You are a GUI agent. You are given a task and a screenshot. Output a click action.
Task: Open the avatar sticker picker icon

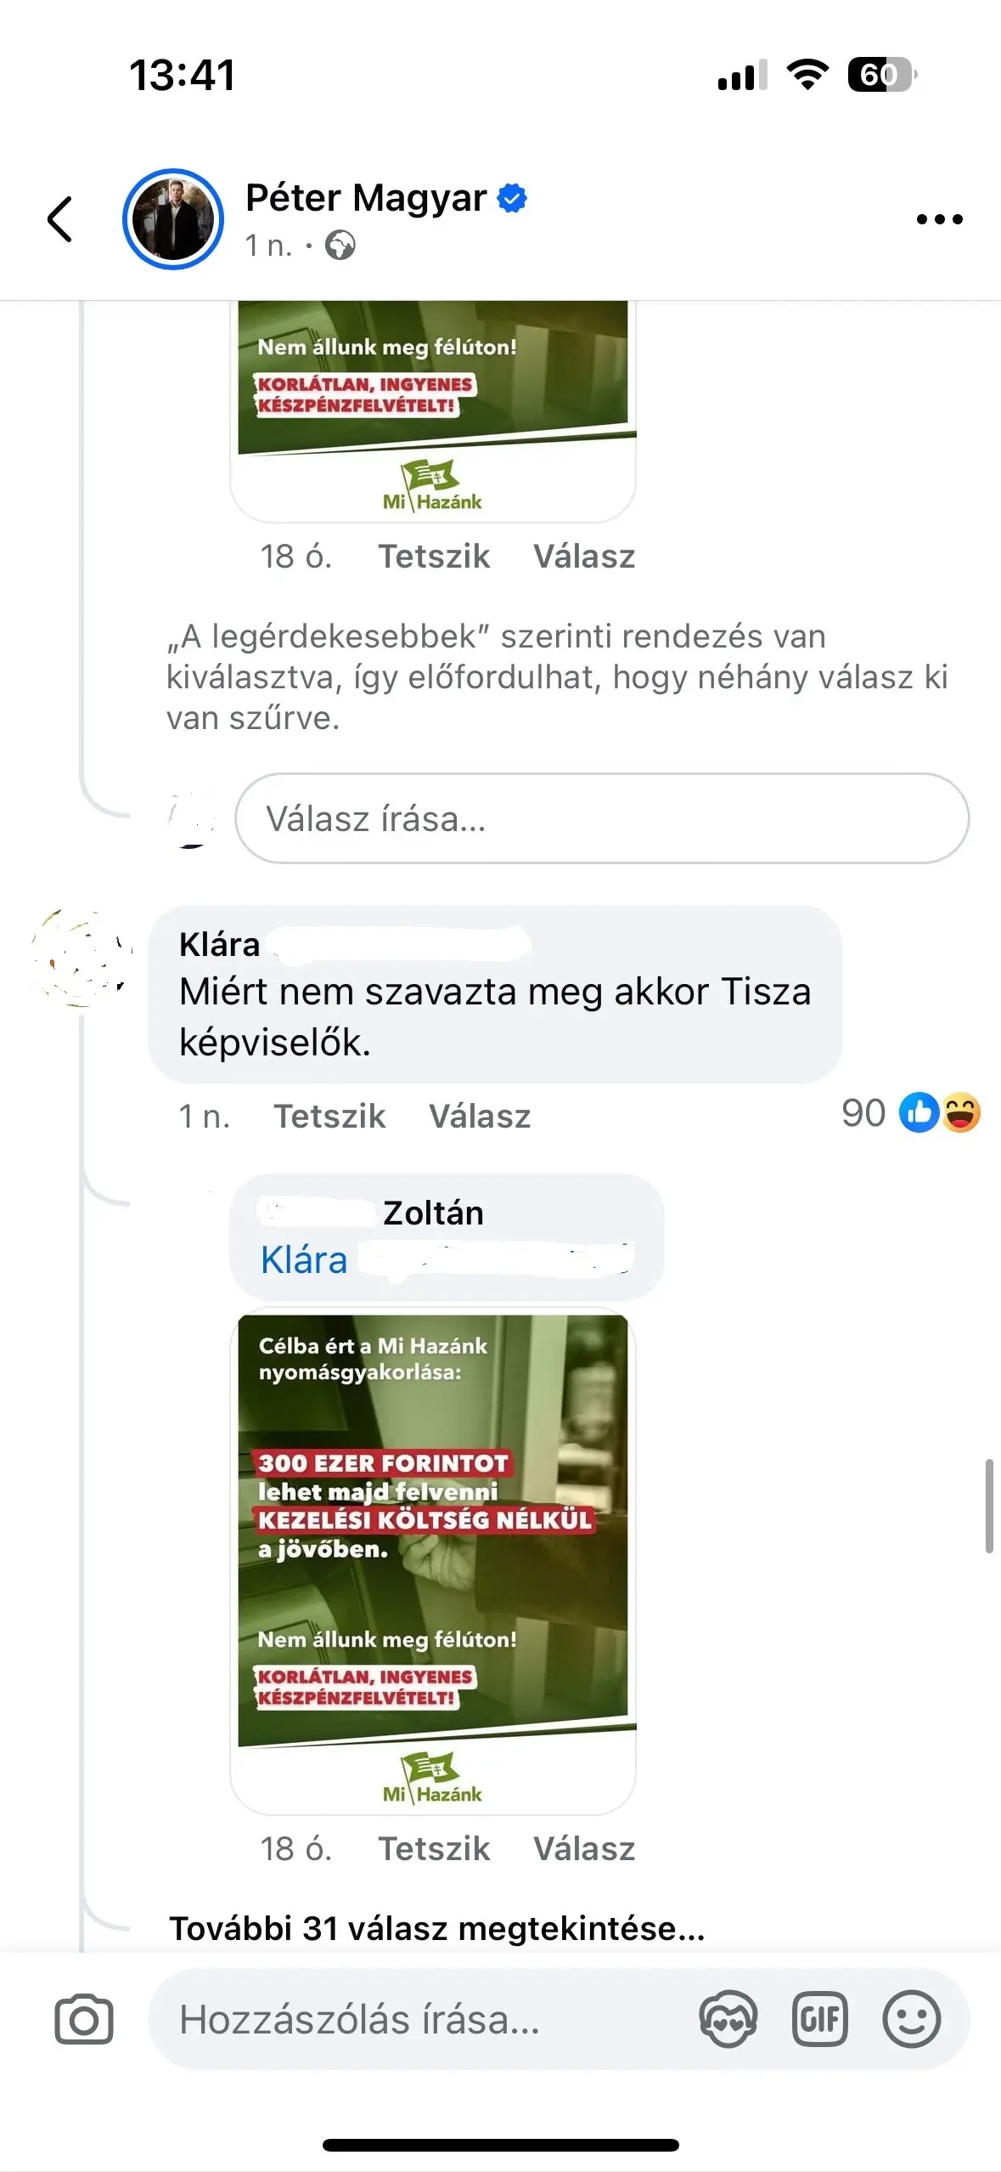coord(728,2019)
